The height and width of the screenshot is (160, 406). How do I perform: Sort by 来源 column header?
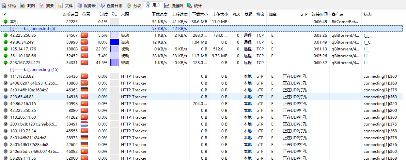(134, 14)
